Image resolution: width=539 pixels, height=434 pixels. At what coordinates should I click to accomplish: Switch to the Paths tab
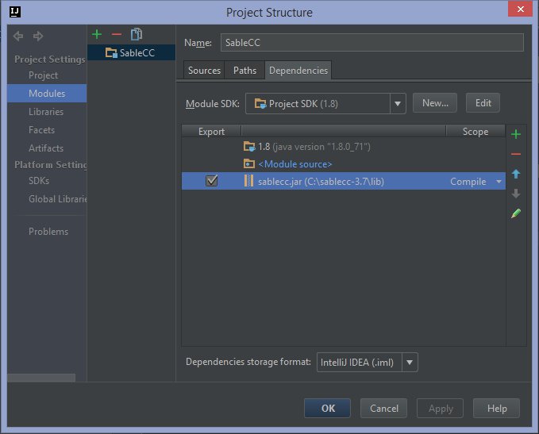point(244,71)
